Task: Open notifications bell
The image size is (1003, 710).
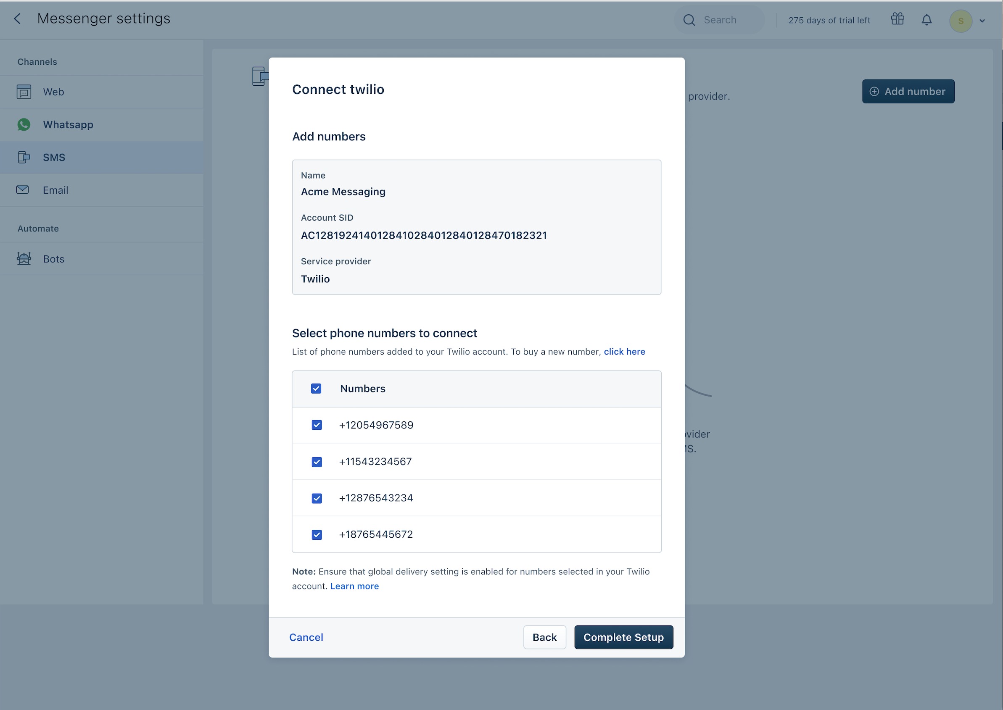Action: [926, 20]
